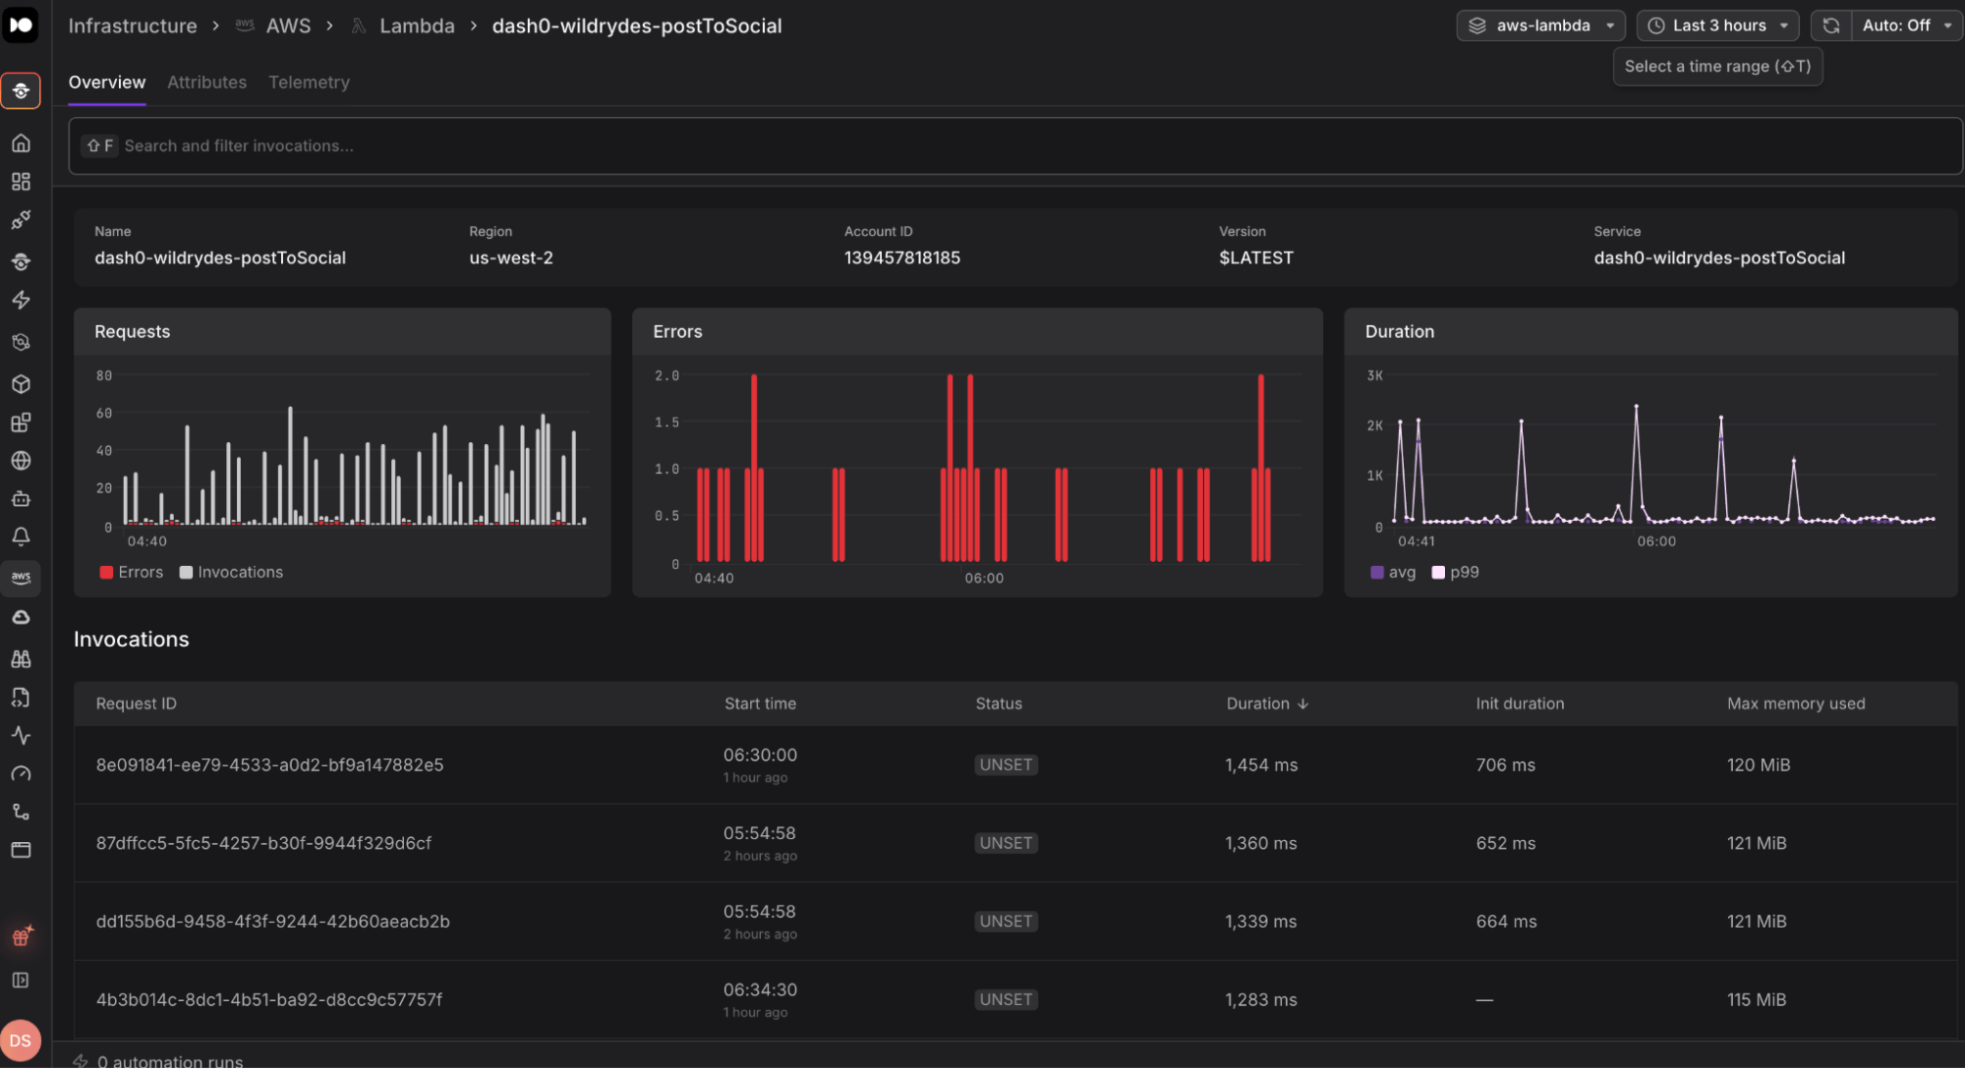Sort by Duration column arrow
Viewport: 1965px width, 1069px height.
(x=1303, y=703)
